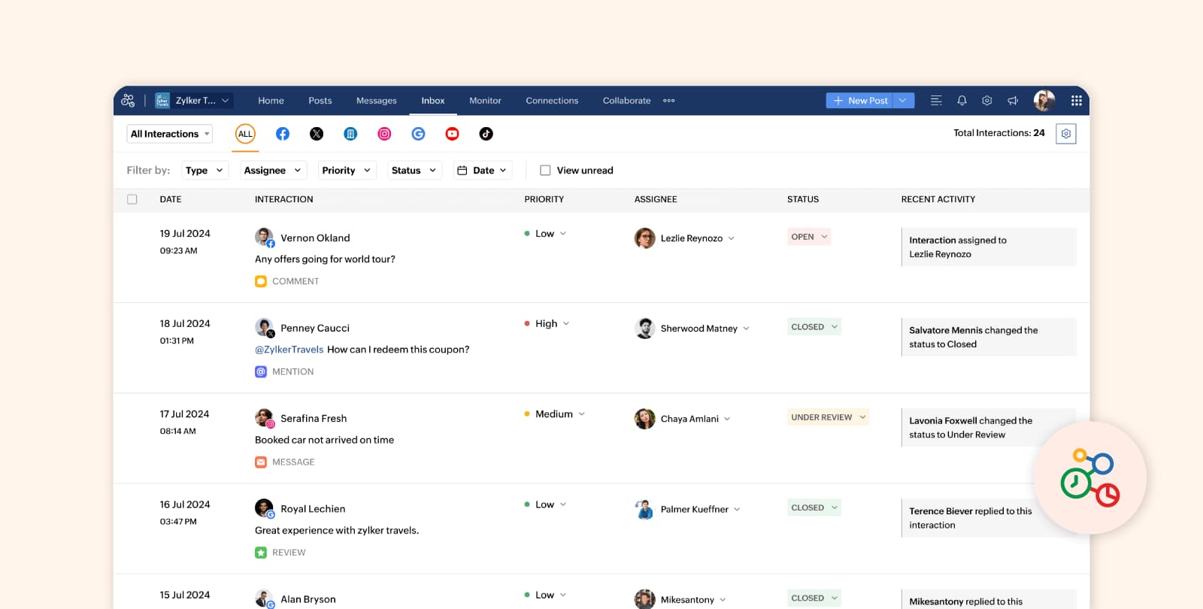The image size is (1203, 609).
Task: Open inbox settings gear beside Total Interactions
Action: point(1066,134)
